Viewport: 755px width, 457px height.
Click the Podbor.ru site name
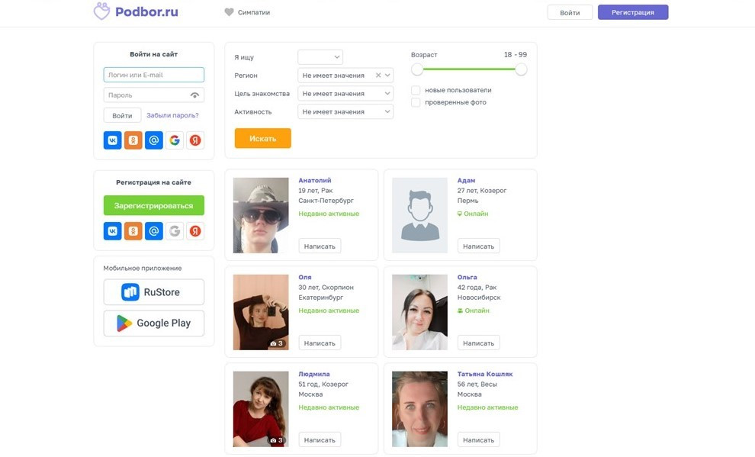146,11
